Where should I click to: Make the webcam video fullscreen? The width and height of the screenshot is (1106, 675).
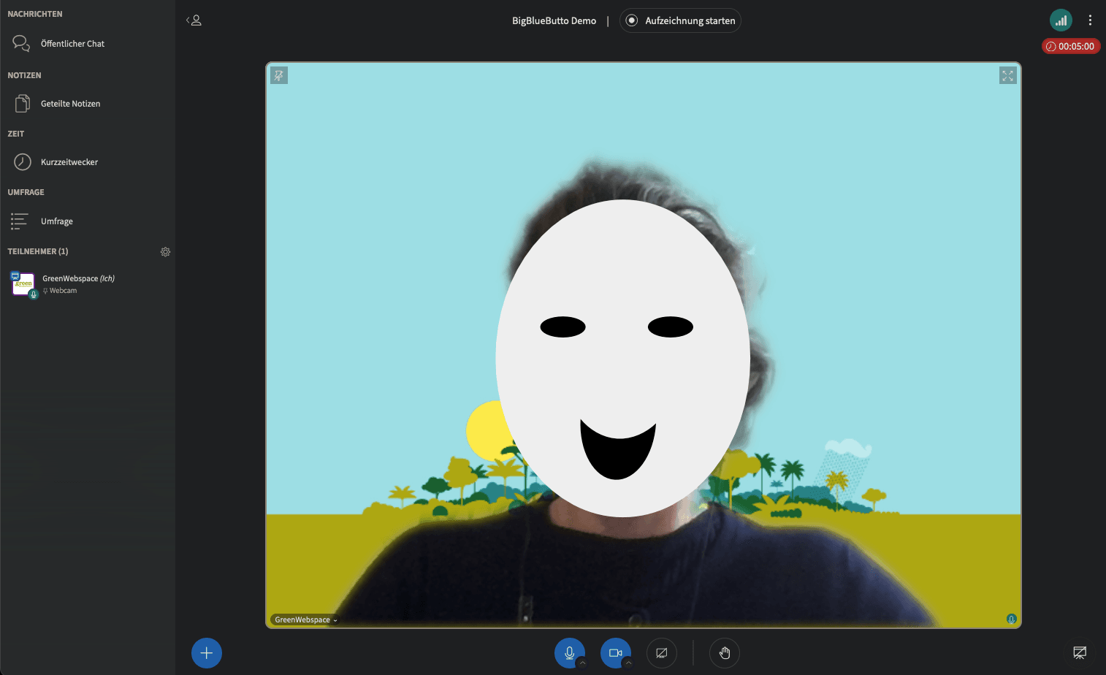pos(1007,75)
